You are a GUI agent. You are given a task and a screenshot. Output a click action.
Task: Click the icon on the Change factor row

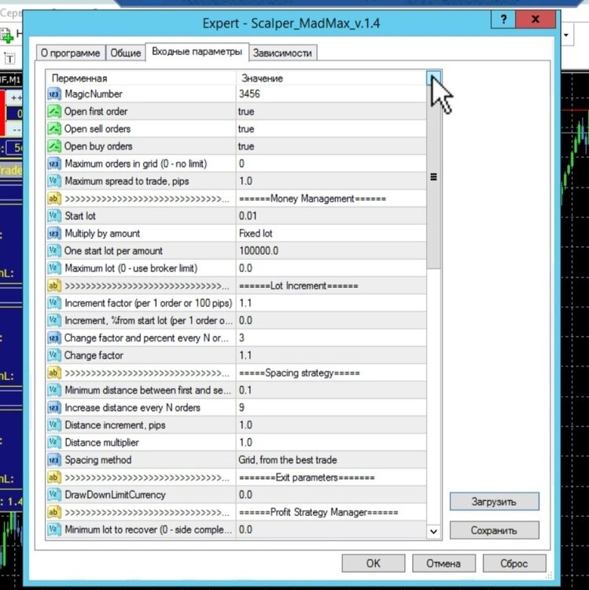(53, 356)
